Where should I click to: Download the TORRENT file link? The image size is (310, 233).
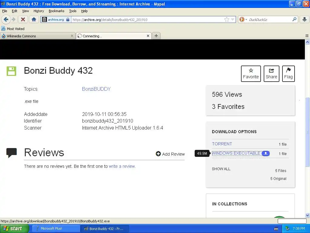[222, 144]
